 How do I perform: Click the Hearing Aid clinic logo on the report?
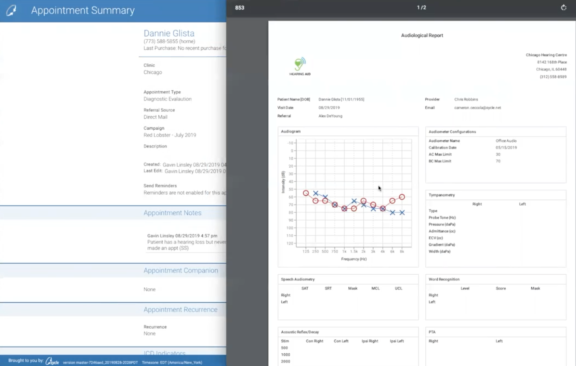point(299,66)
